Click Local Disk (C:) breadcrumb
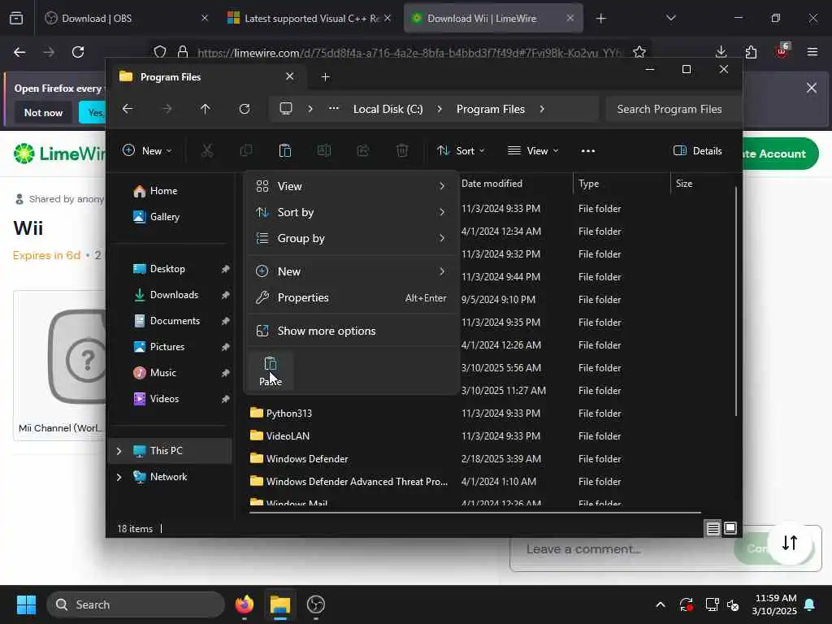 coord(388,109)
